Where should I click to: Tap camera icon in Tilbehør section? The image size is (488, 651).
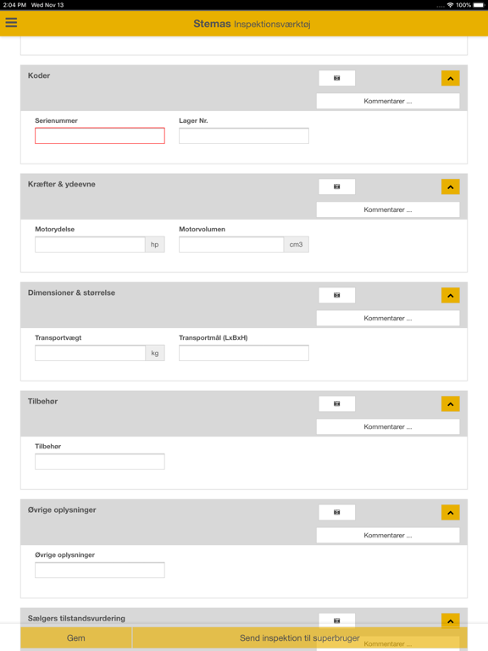pyautogui.click(x=336, y=403)
